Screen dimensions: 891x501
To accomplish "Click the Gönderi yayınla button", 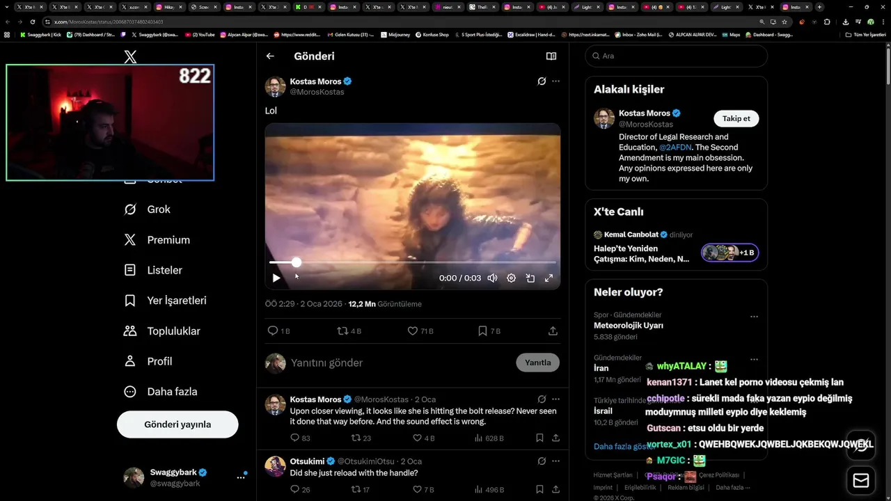I will click(178, 424).
